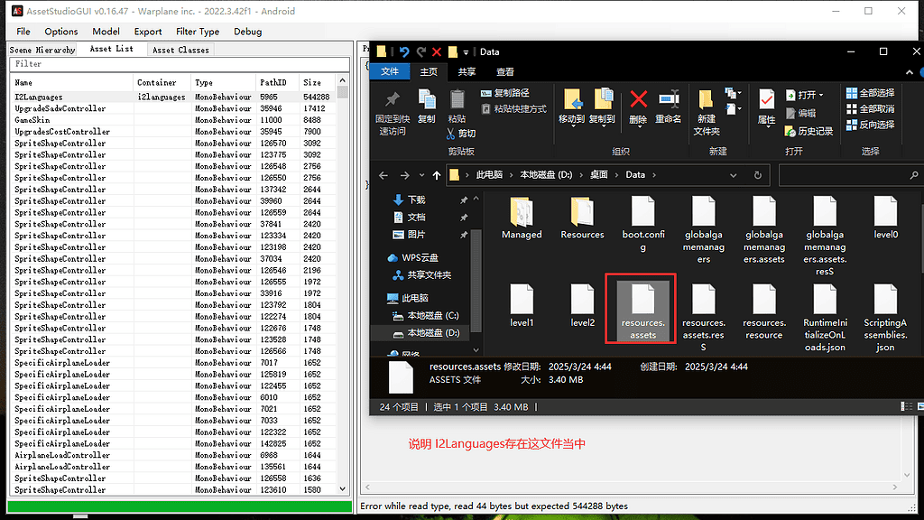The image size is (924, 520).
Task: Sort asset list by Size column
Action: click(x=317, y=82)
